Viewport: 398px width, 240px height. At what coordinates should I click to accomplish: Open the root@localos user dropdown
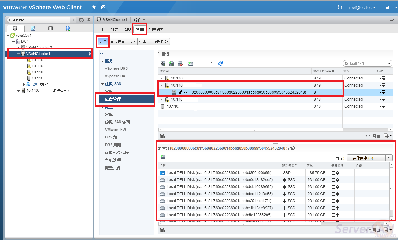[x=362, y=7]
